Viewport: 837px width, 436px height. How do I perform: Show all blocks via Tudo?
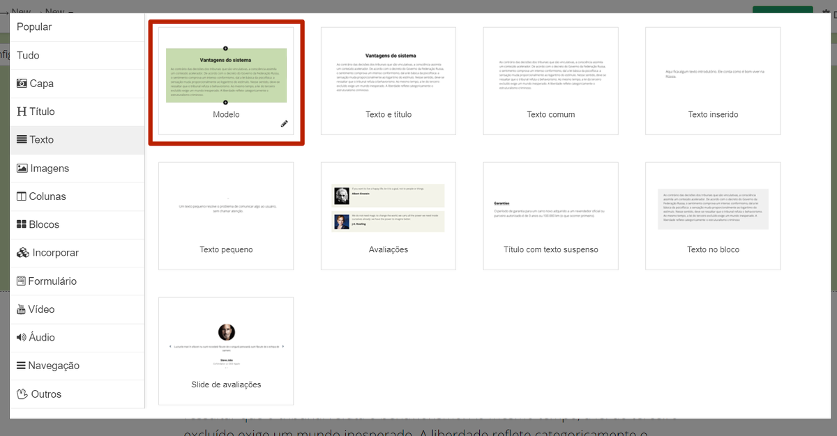(28, 55)
